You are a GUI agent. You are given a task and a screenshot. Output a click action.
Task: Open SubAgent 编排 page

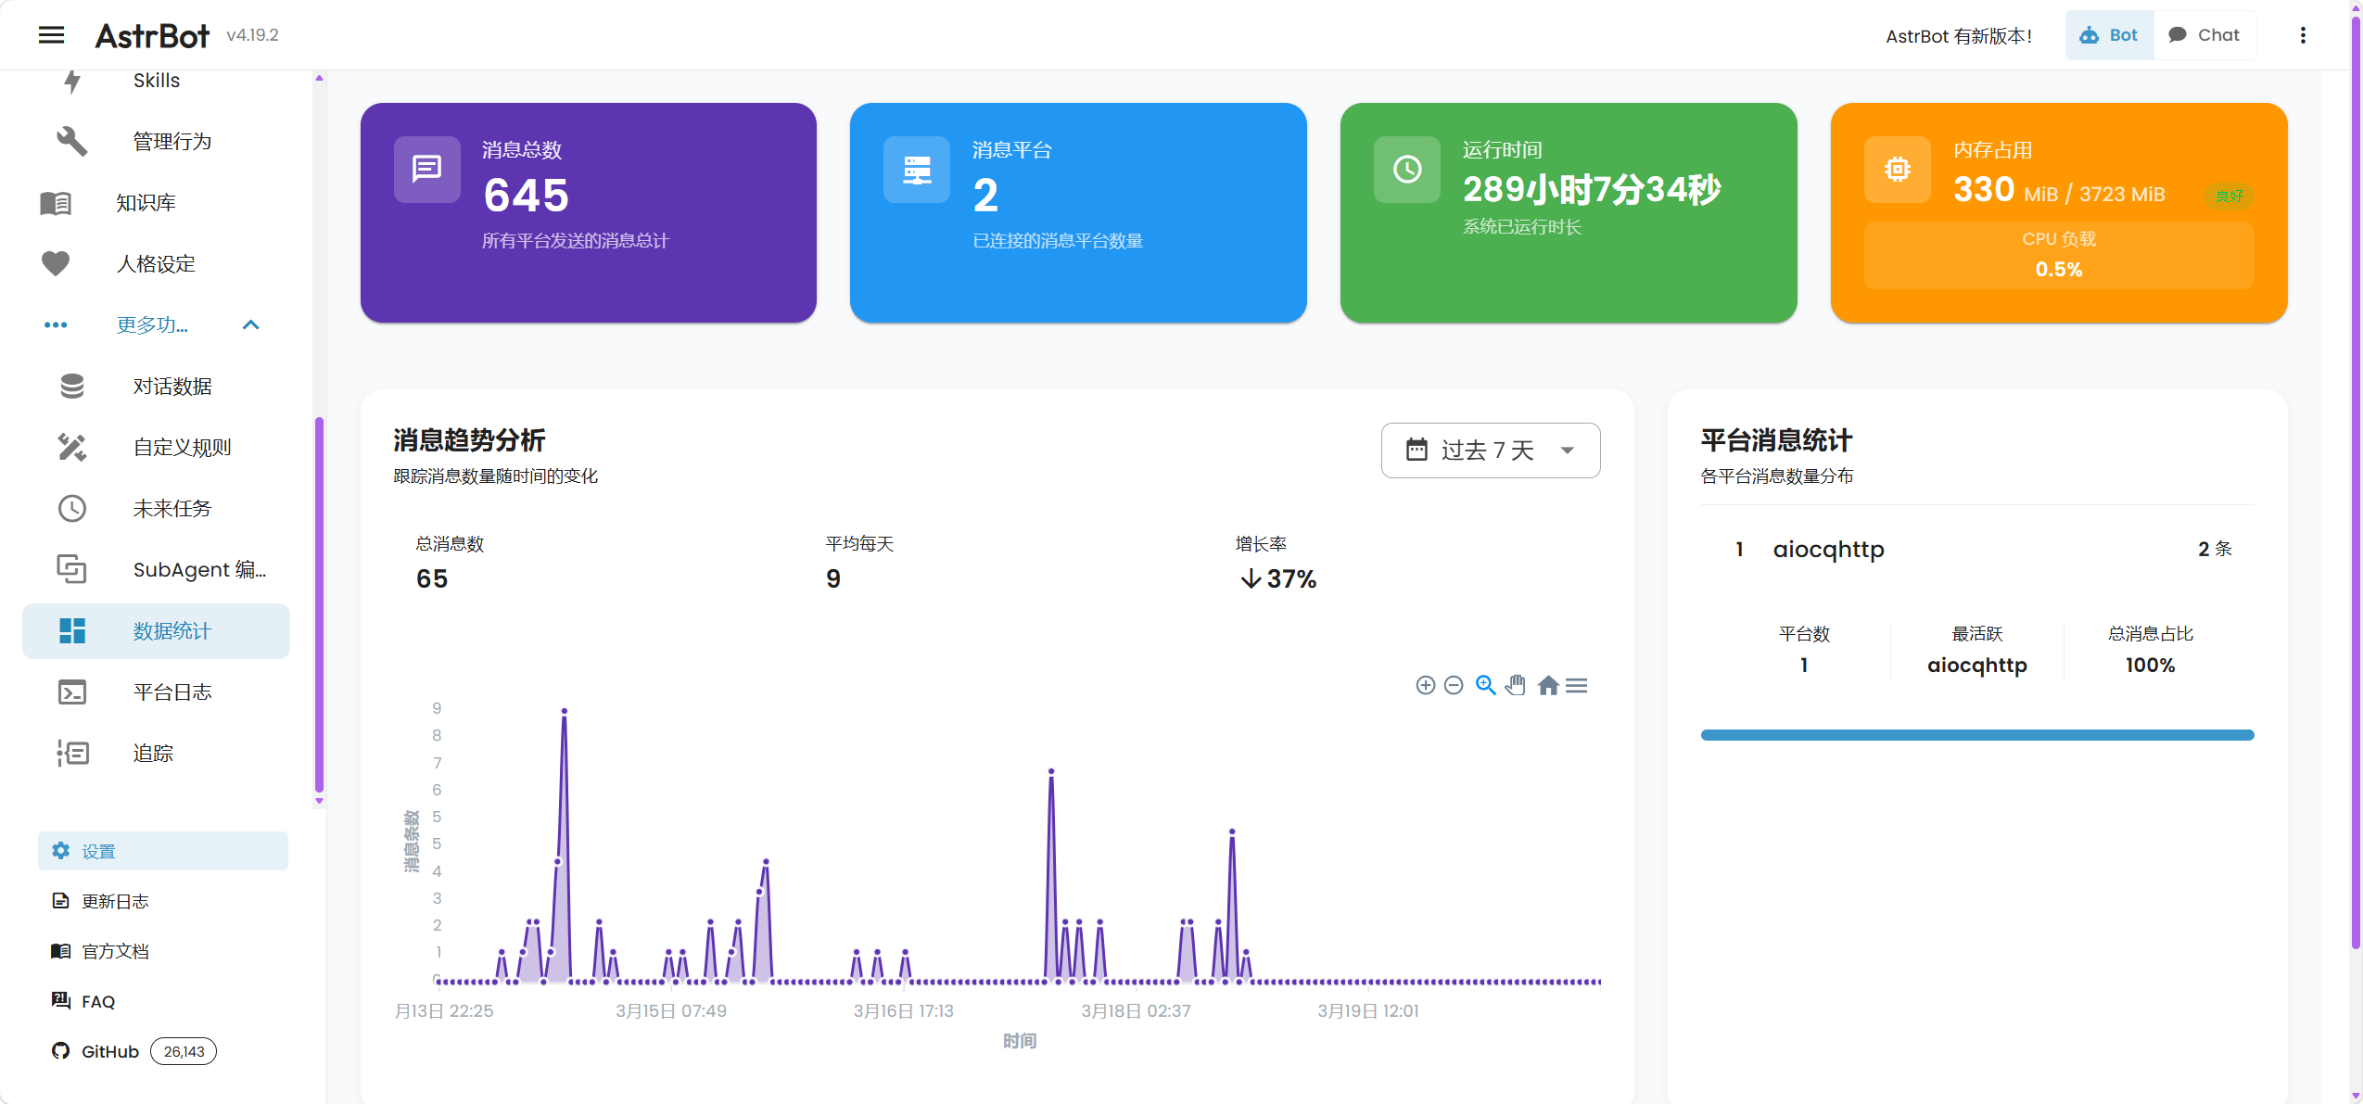(156, 570)
